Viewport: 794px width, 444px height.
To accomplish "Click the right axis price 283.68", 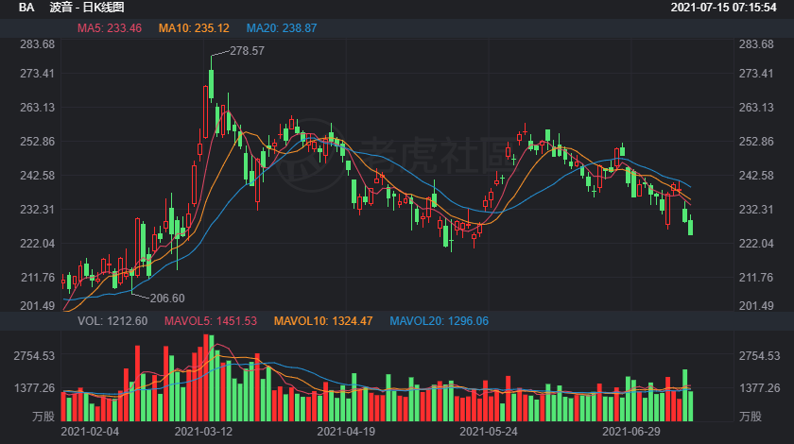I will pos(756,44).
